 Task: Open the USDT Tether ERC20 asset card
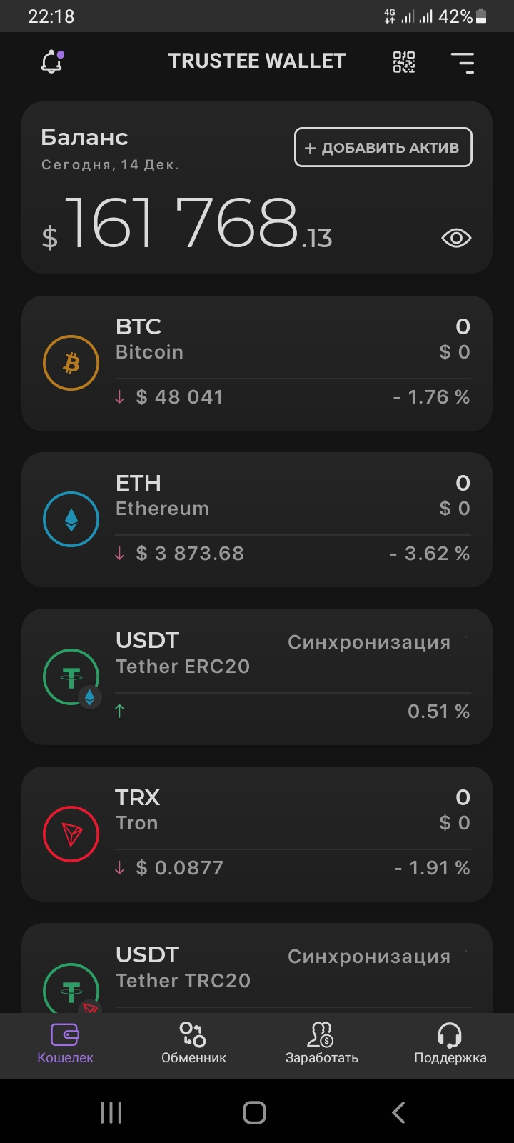point(257,677)
